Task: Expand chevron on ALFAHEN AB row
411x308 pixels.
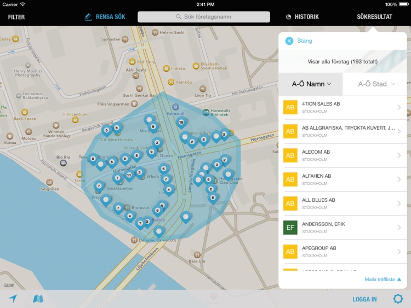Action: (399, 179)
